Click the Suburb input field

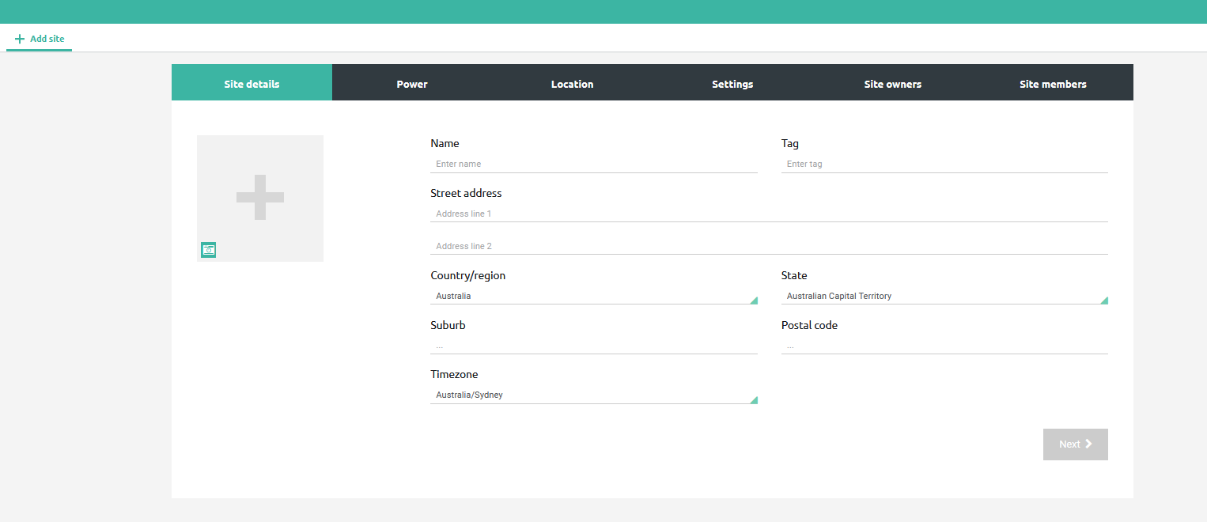[x=593, y=345]
